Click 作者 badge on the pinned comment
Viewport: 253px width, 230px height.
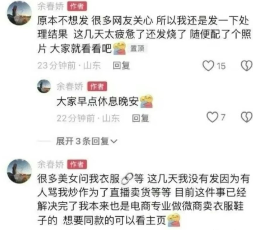click(x=77, y=6)
